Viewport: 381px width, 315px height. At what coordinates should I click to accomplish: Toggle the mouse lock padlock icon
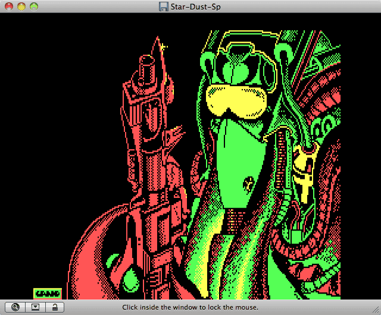(55, 307)
